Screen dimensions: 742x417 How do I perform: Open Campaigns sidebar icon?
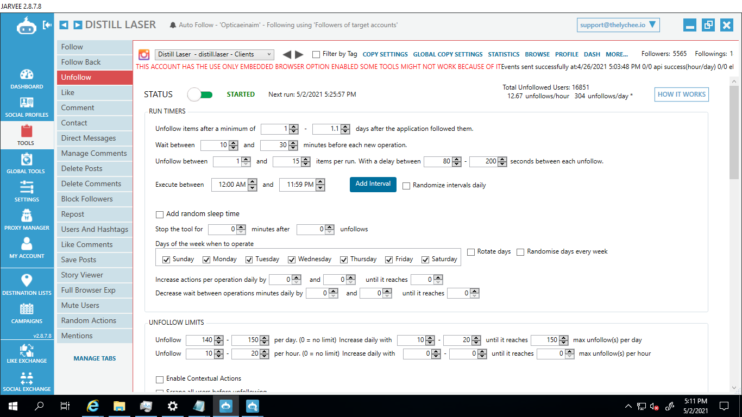(x=27, y=313)
